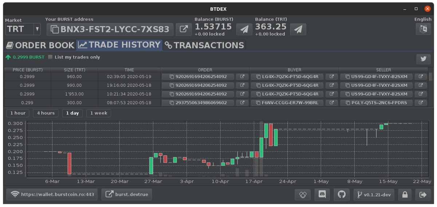Image resolution: width=437 pixels, height=207 pixels.
Task: Click the SELLER column header
Action: 383,70
